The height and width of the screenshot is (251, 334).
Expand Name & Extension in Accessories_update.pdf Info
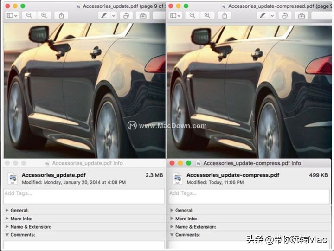[7, 227]
